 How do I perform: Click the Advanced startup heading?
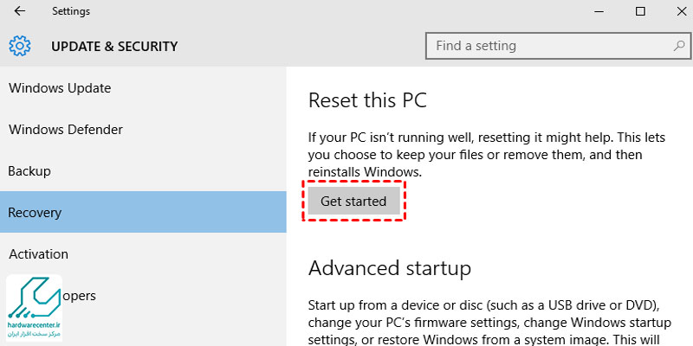pyautogui.click(x=389, y=268)
